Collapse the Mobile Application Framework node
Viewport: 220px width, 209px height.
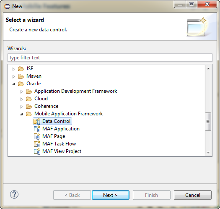point(22,114)
